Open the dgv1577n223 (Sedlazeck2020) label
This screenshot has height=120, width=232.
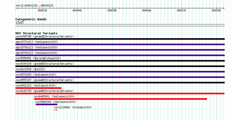tap(37, 42)
